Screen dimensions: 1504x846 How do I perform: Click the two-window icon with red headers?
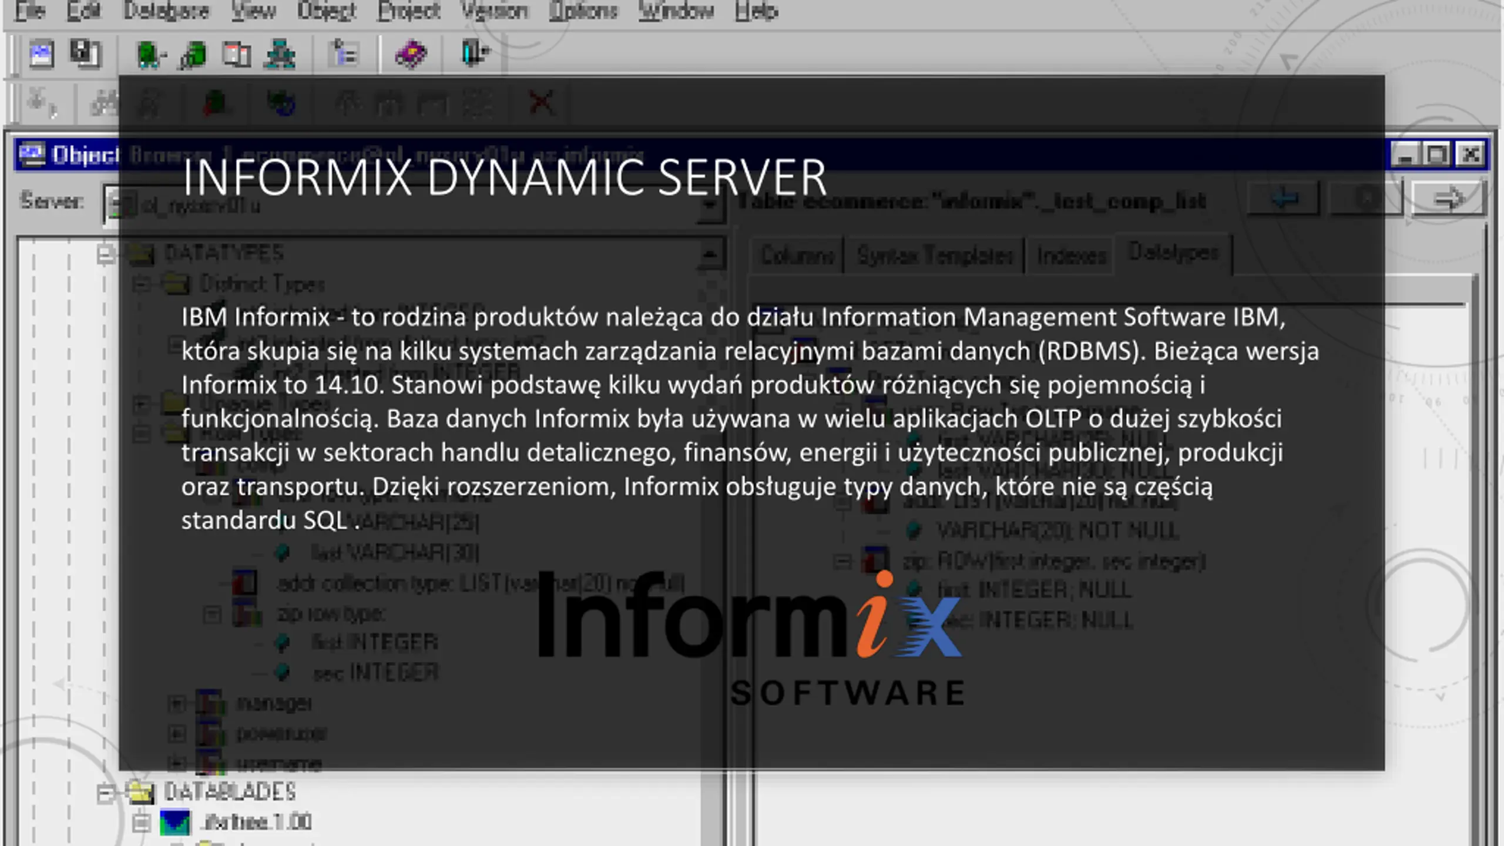(237, 55)
